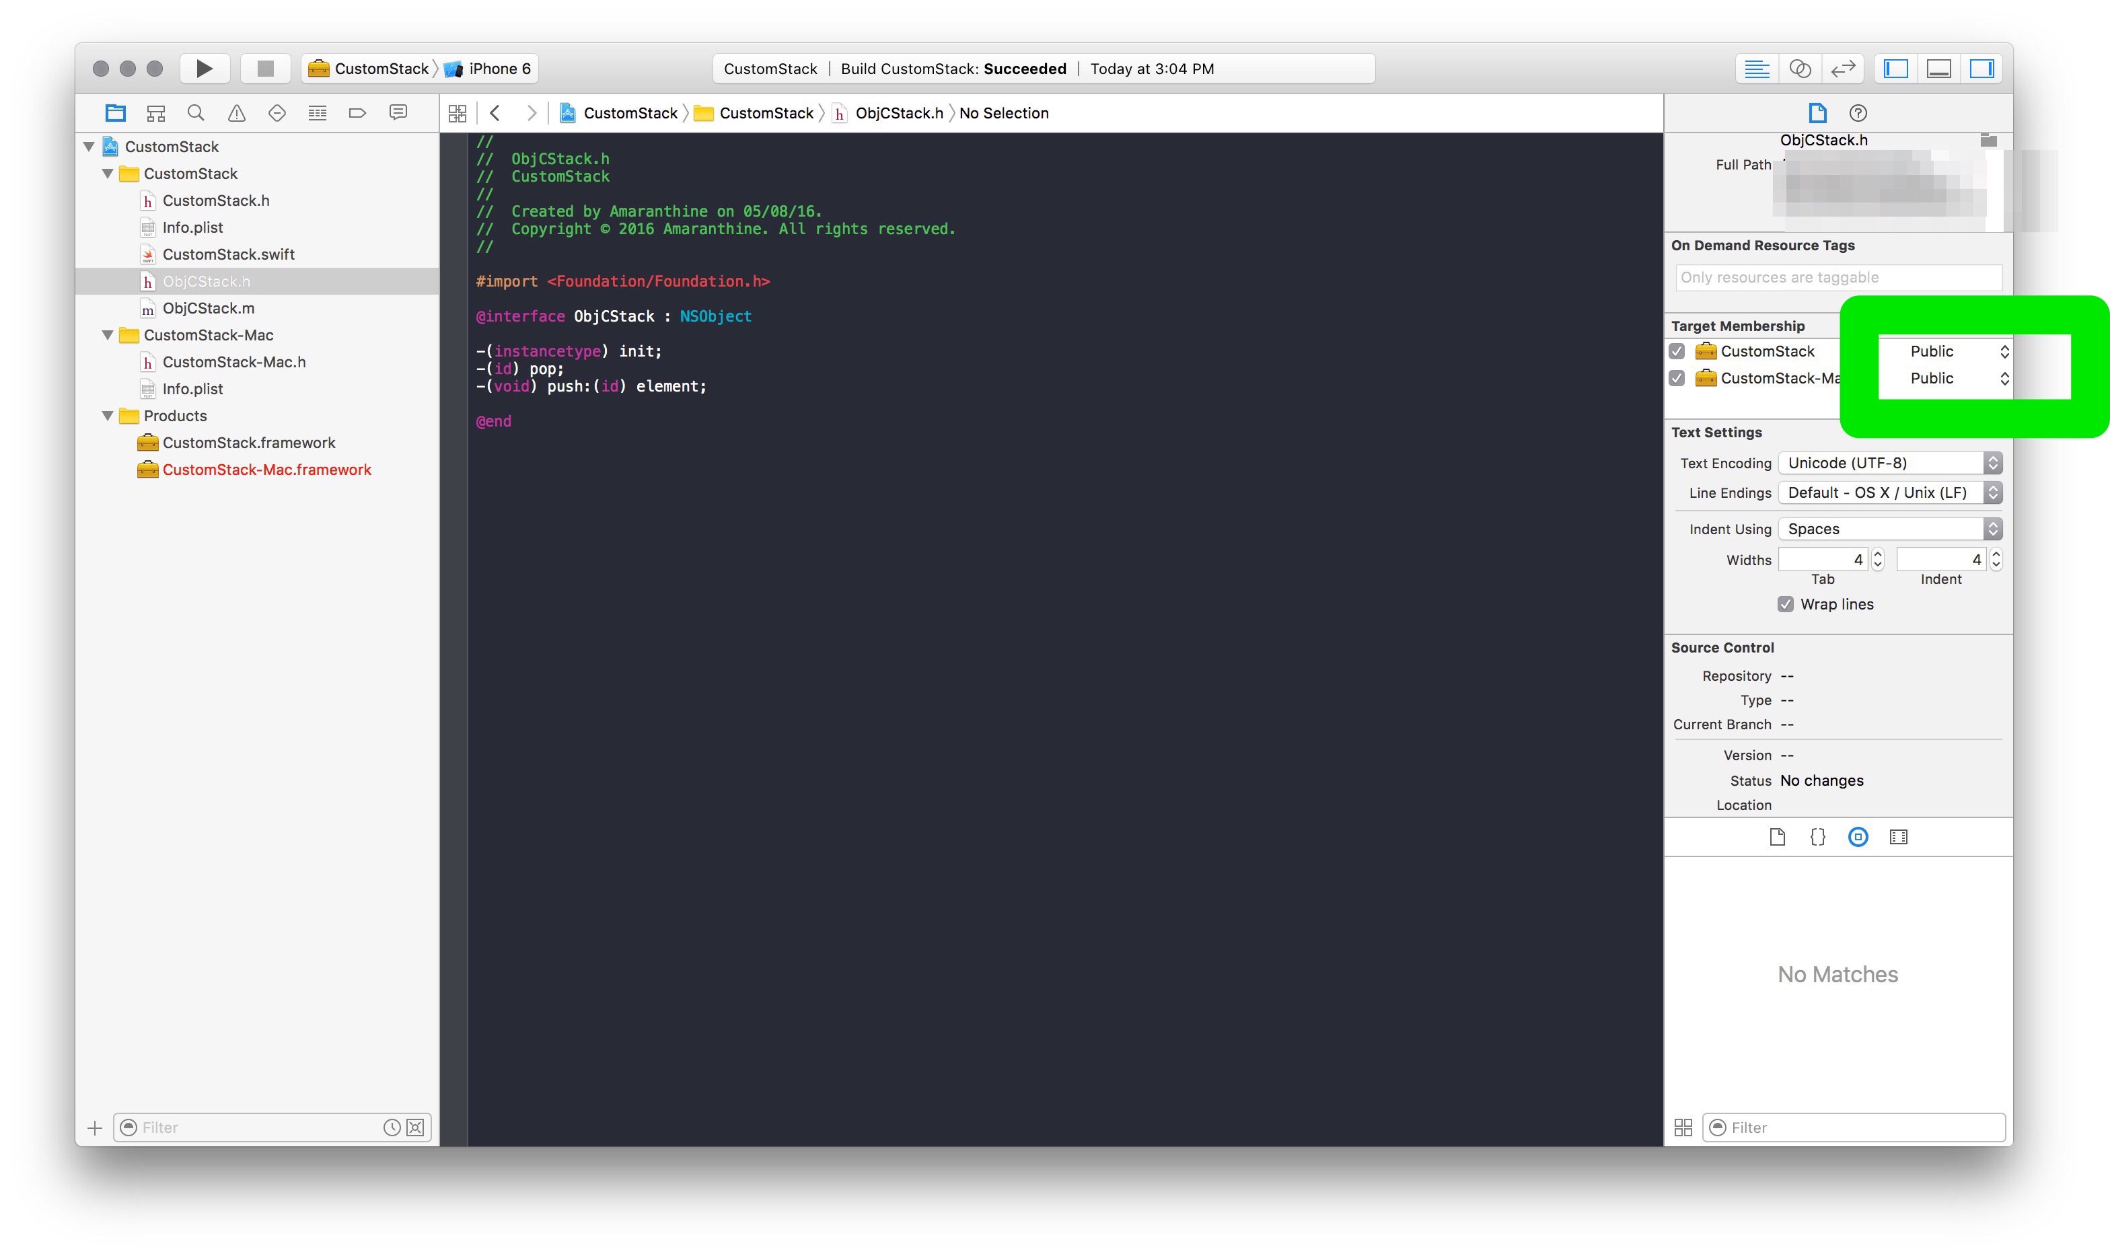Uncheck CustomStack target membership checkbox
2110x1254 pixels.
(x=1677, y=352)
